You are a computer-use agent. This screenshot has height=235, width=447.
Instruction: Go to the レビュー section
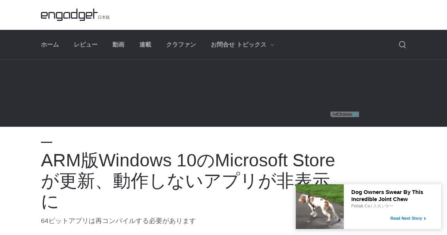point(86,45)
